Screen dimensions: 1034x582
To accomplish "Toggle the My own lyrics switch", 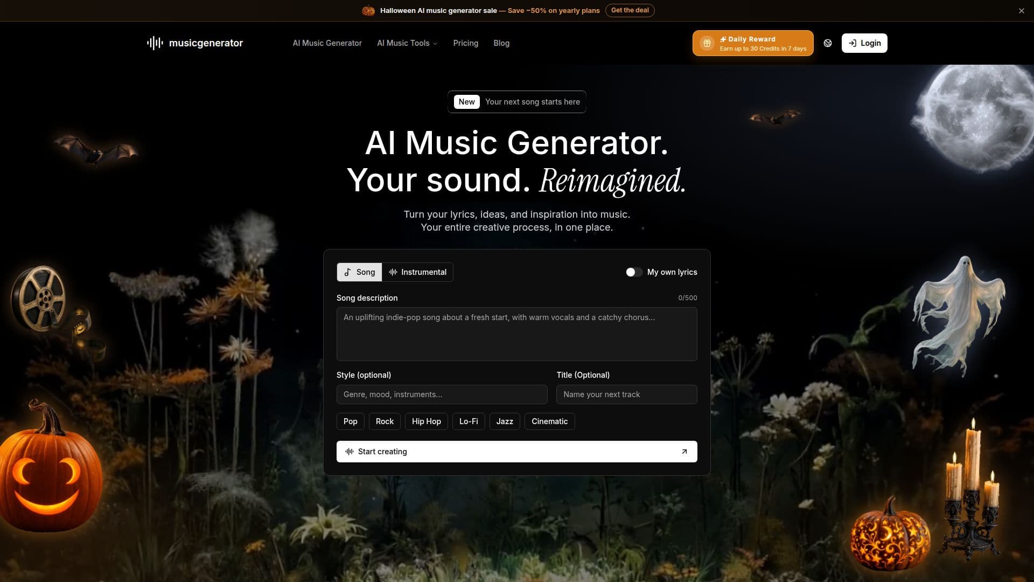I will tap(634, 272).
